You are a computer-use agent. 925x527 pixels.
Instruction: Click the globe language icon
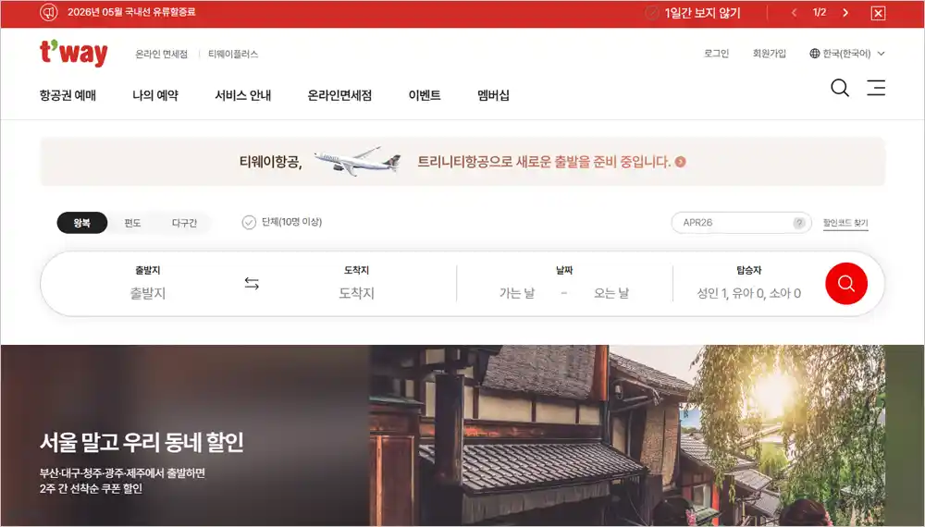click(x=815, y=54)
